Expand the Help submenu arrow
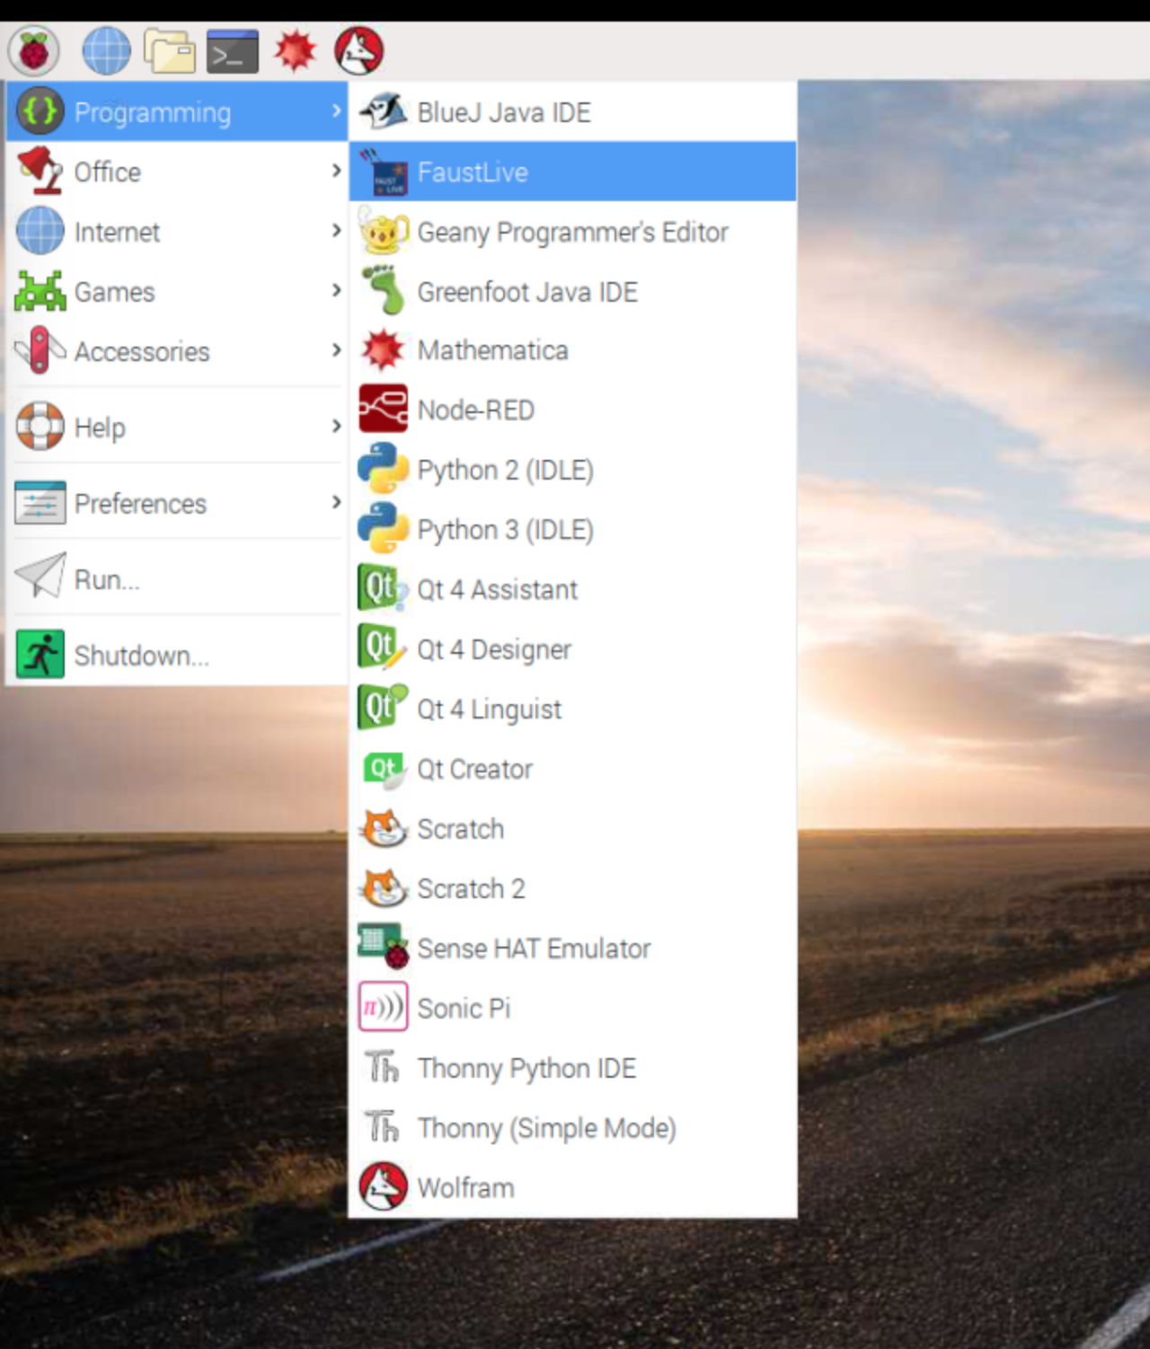The height and width of the screenshot is (1349, 1150). (x=336, y=426)
